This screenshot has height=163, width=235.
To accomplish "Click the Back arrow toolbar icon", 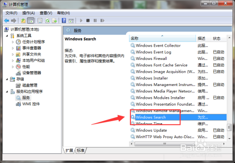I will pyautogui.click(x=6, y=21).
